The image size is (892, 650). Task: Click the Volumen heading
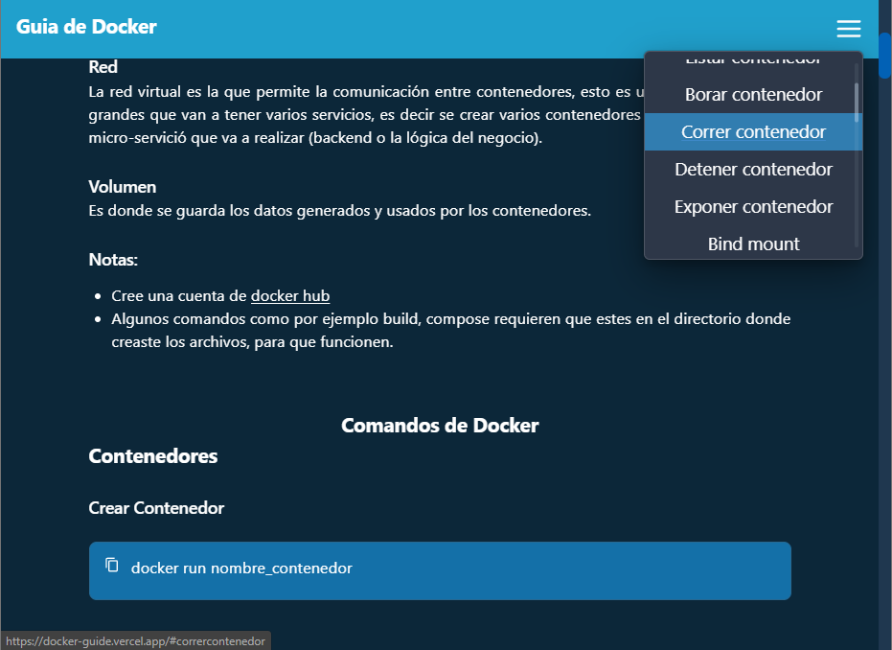123,186
